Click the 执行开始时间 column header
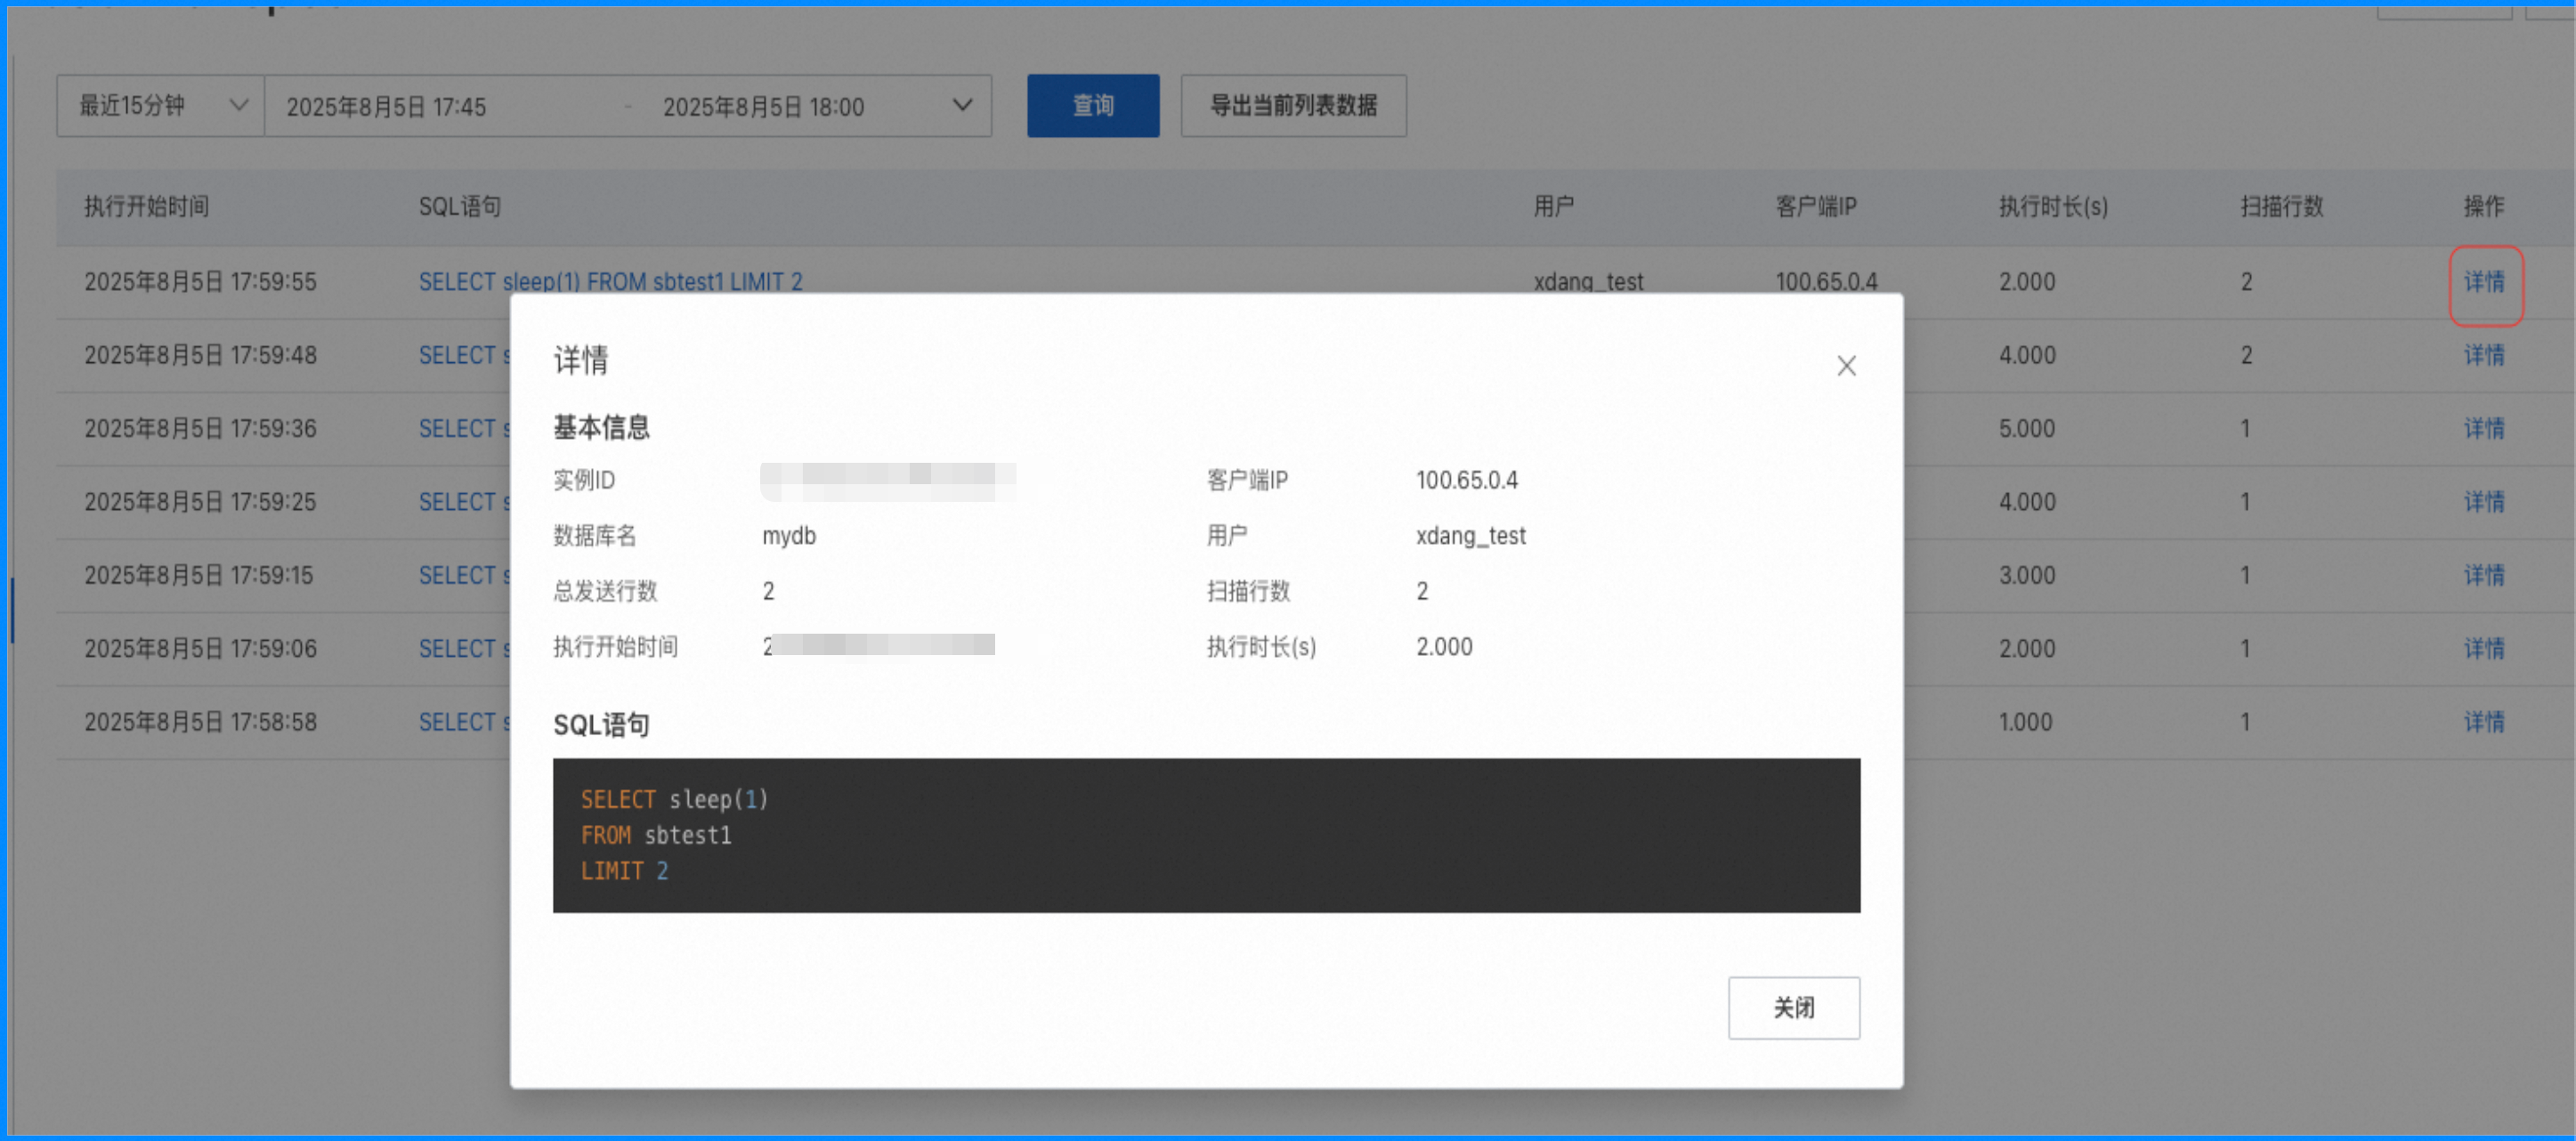Viewport: 2576px width, 1141px height. [147, 207]
